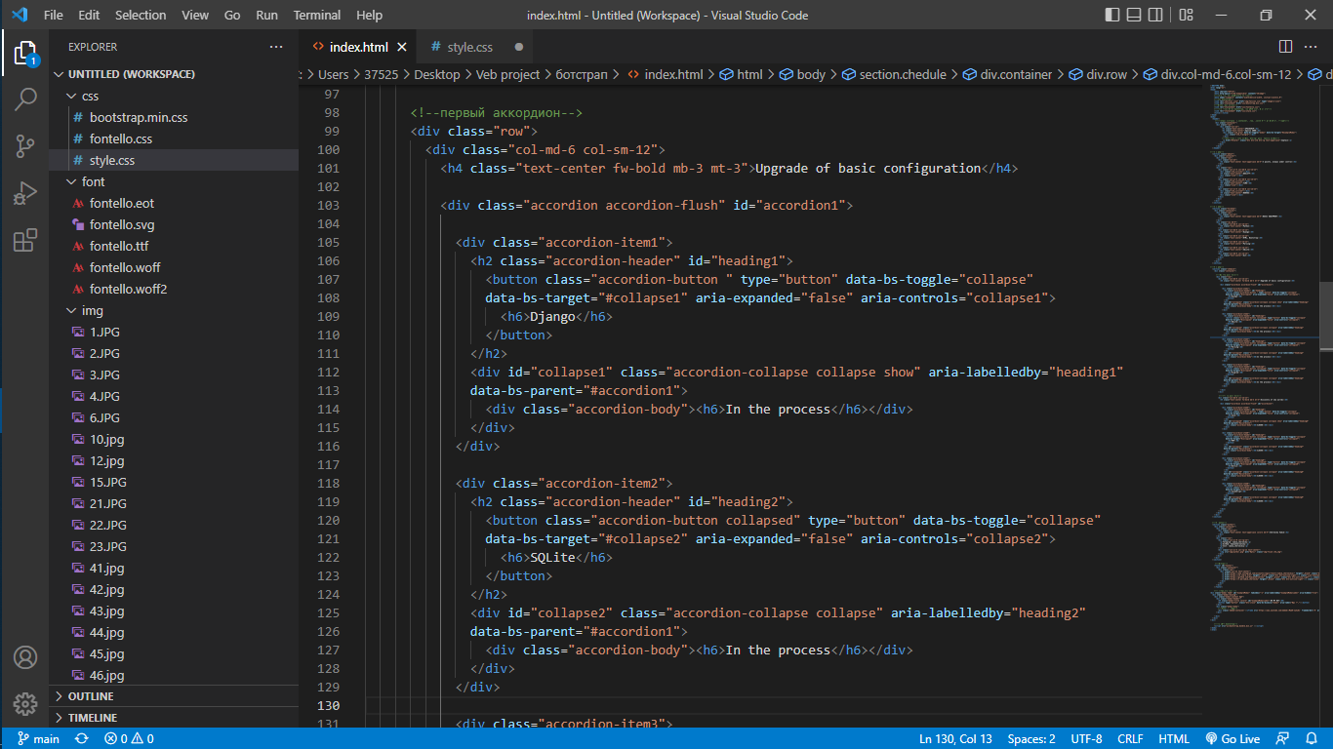Open the Manage gear menu
This screenshot has width=1333, height=749.
(x=25, y=703)
